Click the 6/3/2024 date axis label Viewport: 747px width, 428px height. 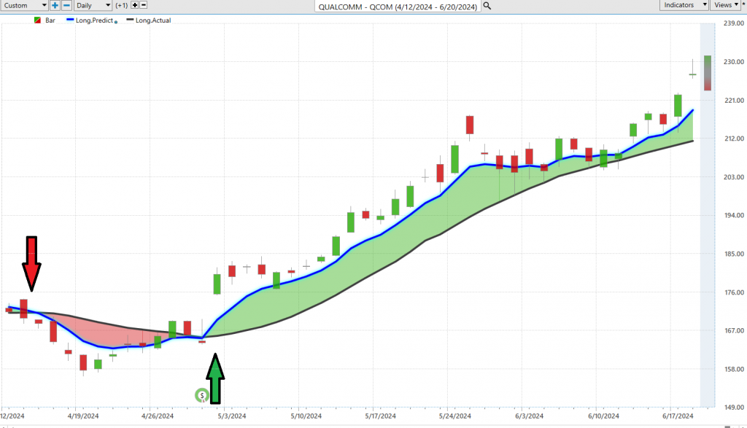point(530,416)
